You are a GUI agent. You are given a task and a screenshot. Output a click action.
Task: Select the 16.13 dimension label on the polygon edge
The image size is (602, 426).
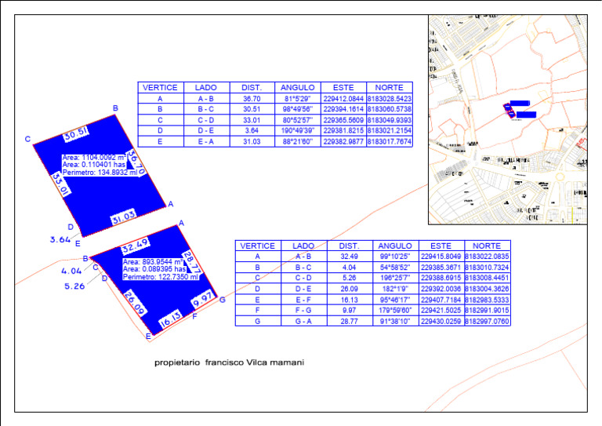point(170,319)
